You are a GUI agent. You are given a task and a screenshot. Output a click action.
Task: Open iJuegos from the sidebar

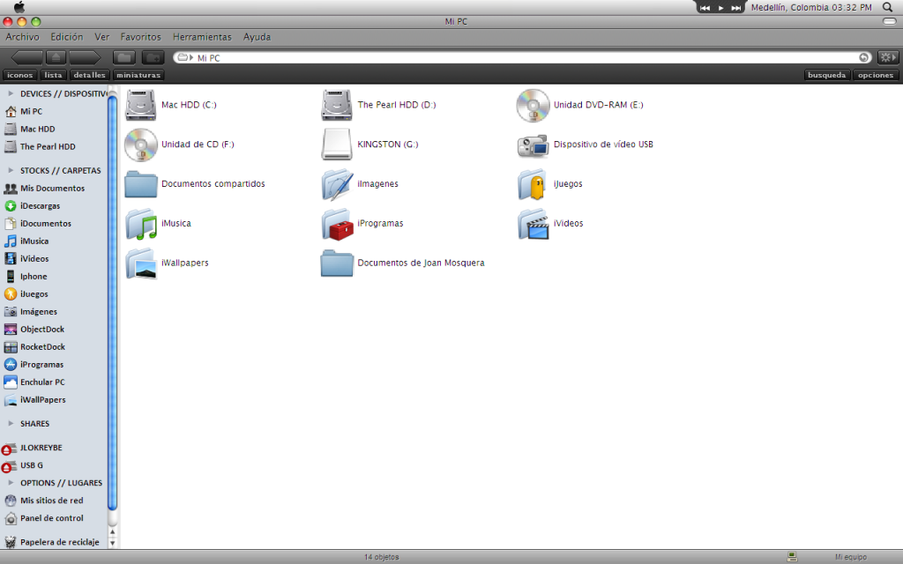tap(26, 294)
